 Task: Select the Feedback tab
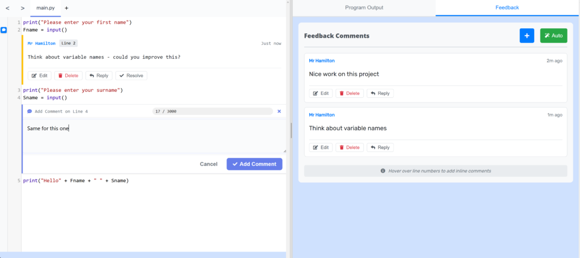(x=506, y=8)
